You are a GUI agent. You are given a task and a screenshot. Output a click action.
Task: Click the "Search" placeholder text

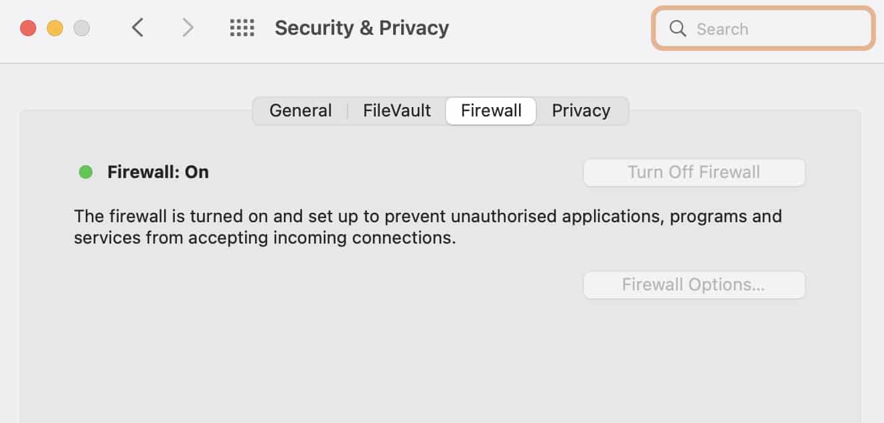723,29
